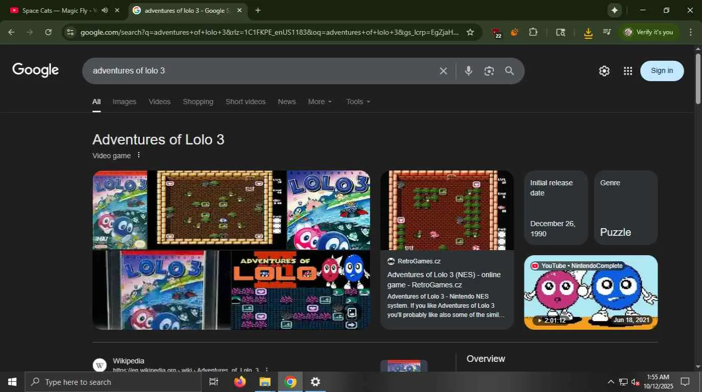Select the Videos search tab
702x392 pixels.
(x=160, y=102)
